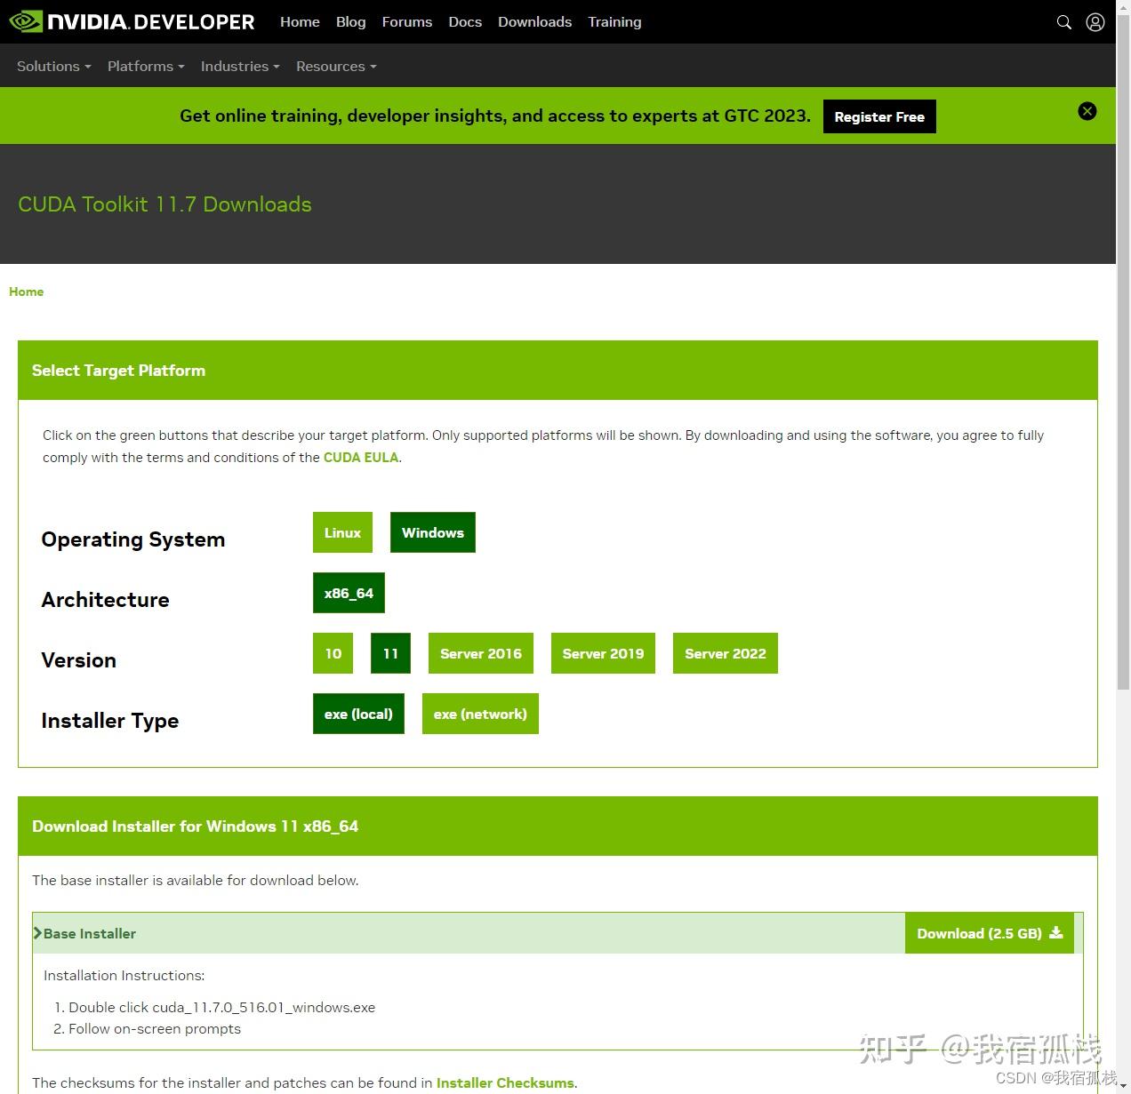The width and height of the screenshot is (1131, 1094).
Task: Select exe (network) installer type
Action: point(480,714)
